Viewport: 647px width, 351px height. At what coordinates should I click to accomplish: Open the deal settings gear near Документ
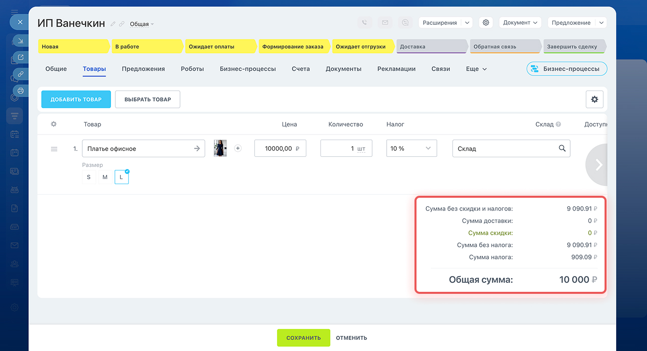point(486,23)
